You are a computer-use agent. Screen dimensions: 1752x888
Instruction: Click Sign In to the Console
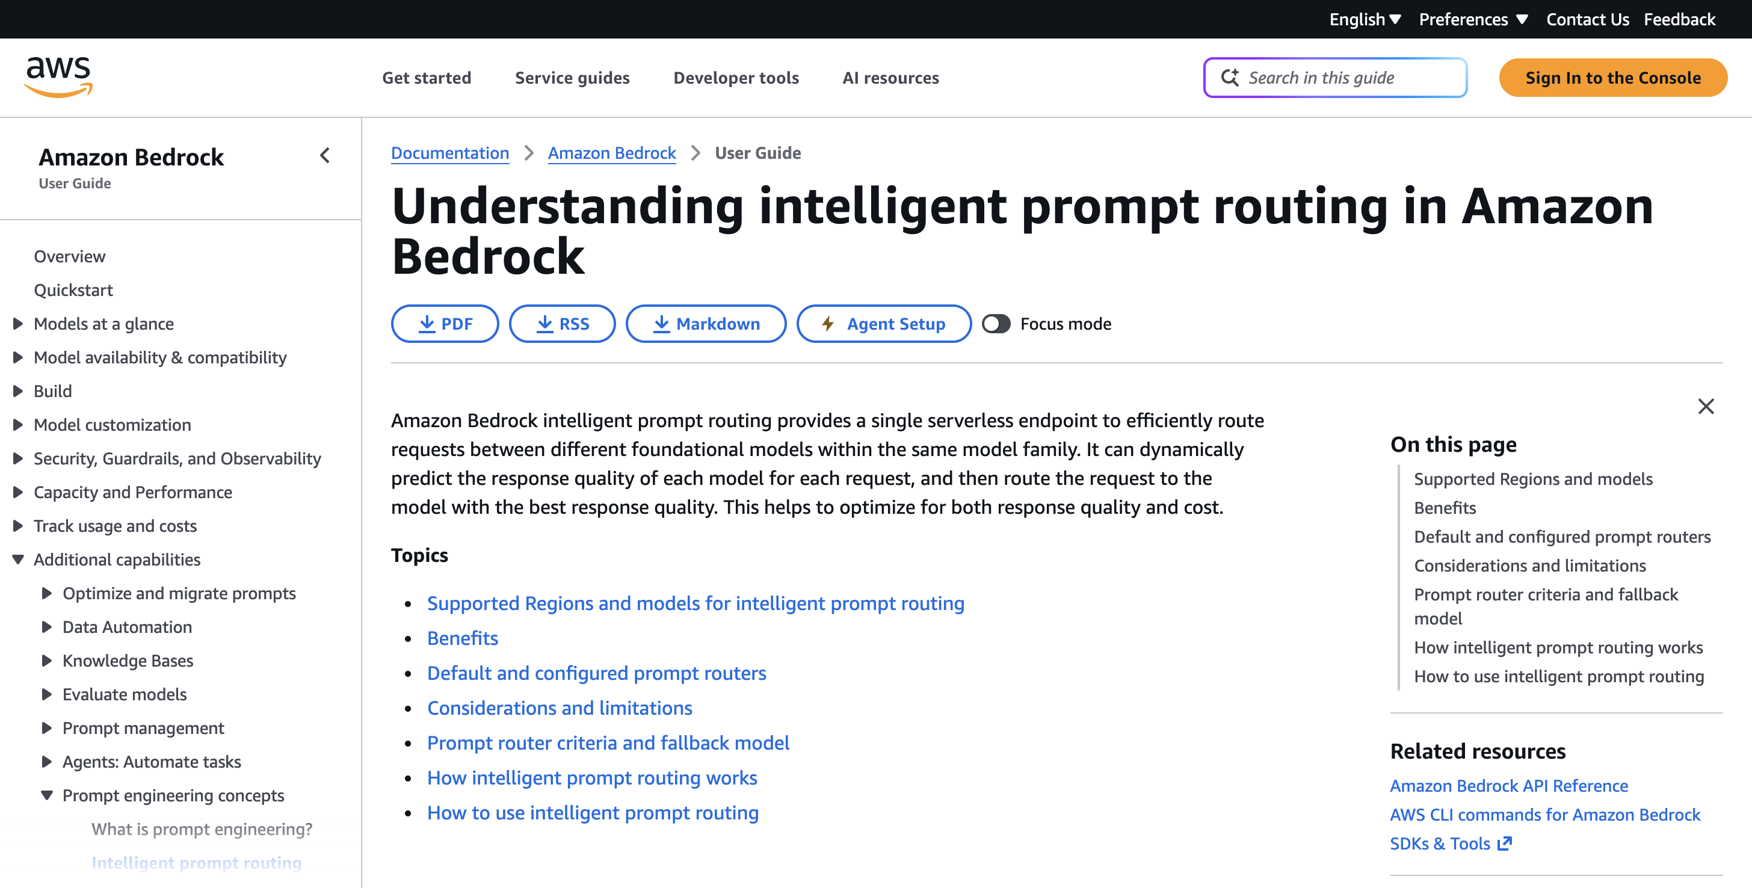tap(1612, 78)
